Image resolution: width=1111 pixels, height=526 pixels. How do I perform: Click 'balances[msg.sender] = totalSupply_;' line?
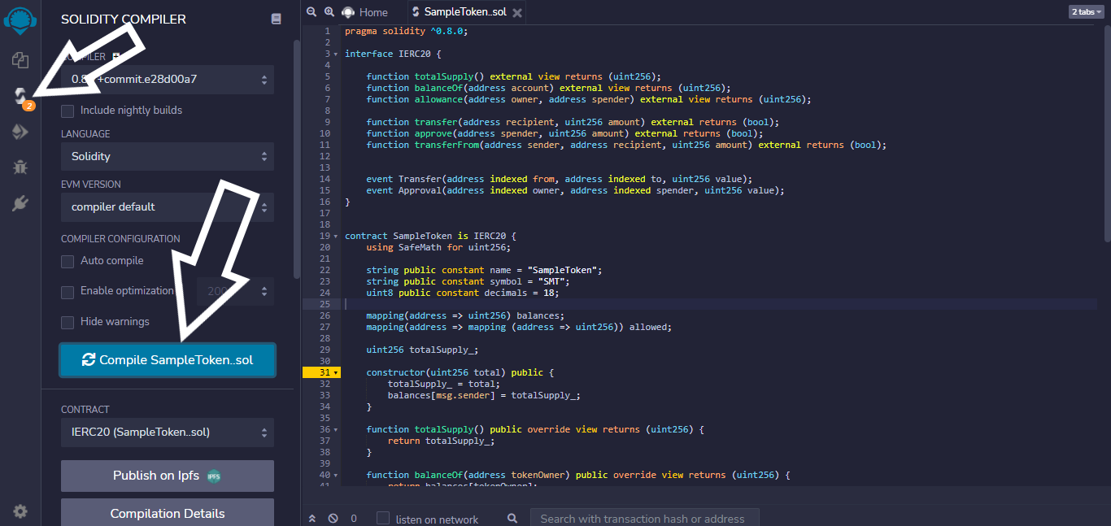(484, 395)
